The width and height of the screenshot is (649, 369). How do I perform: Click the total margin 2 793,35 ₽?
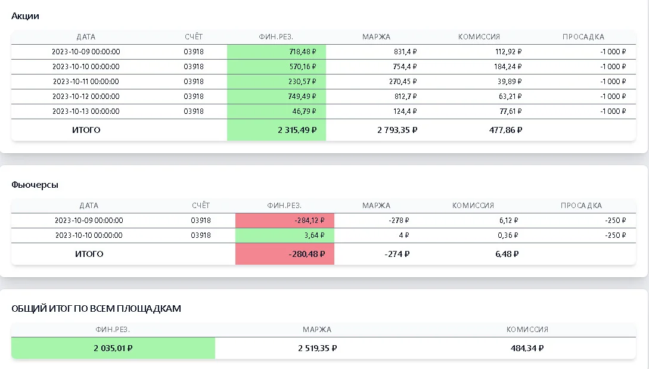tap(398, 130)
